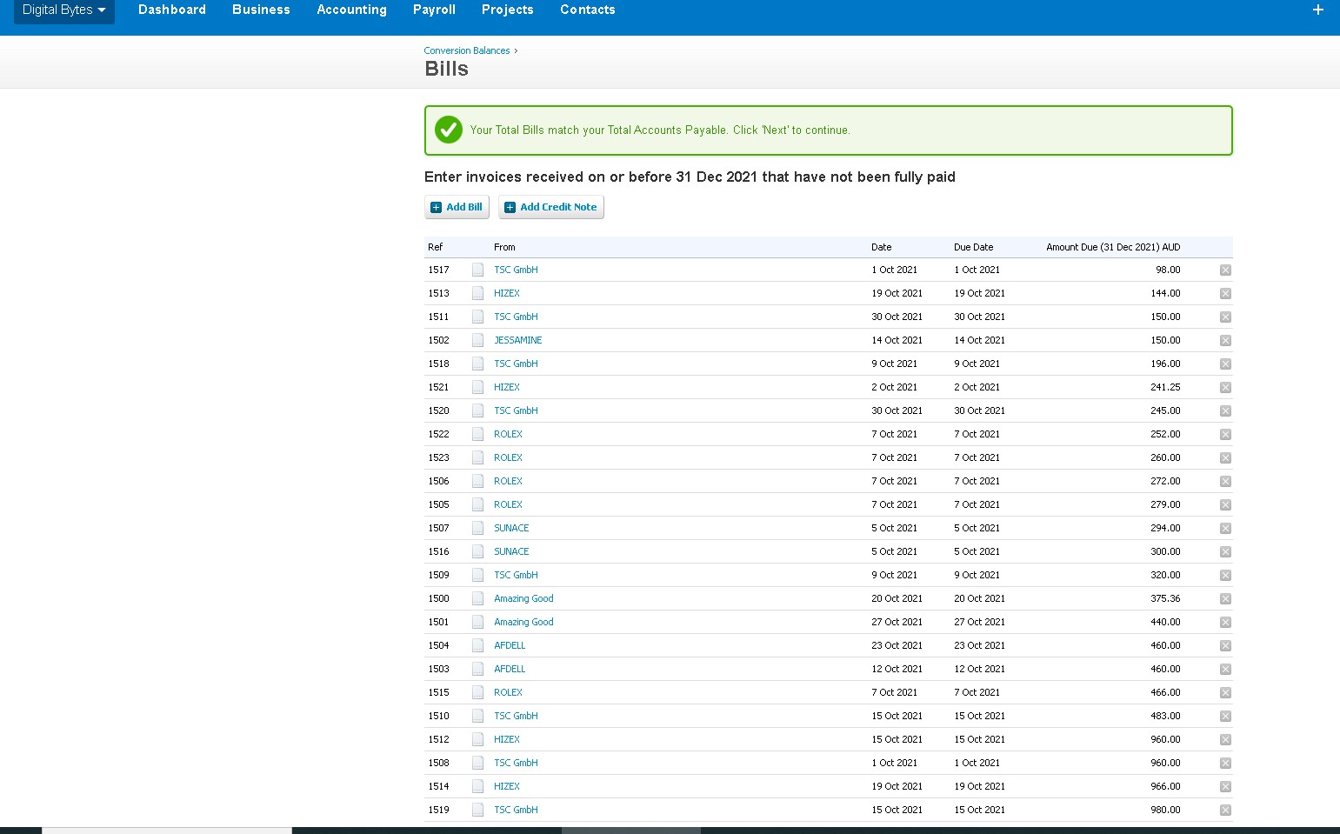
Task: Open document icon for bill 1501
Action: coord(477,622)
